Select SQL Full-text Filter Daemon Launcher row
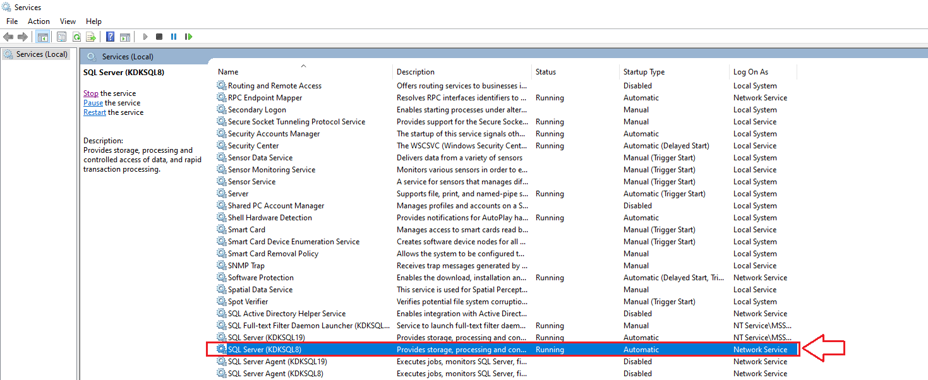Image resolution: width=928 pixels, height=380 pixels. coord(507,325)
